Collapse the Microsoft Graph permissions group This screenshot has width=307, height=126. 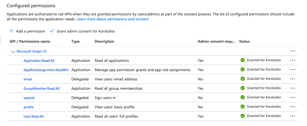[13, 51]
